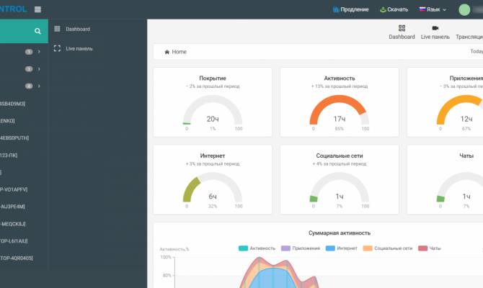The image size is (483, 288).
Task: Click the Скачать link
Action: click(398, 9)
